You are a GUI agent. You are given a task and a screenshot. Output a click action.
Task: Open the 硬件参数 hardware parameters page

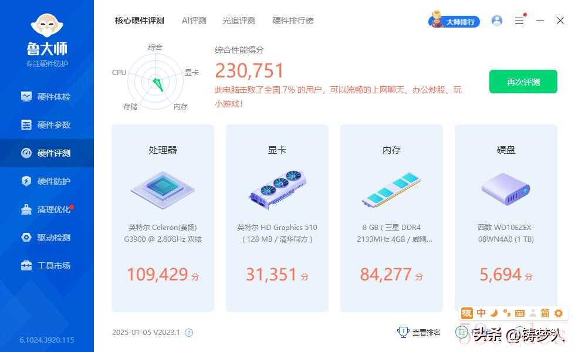[x=46, y=125]
